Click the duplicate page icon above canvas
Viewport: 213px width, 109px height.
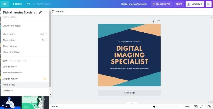tap(153, 21)
